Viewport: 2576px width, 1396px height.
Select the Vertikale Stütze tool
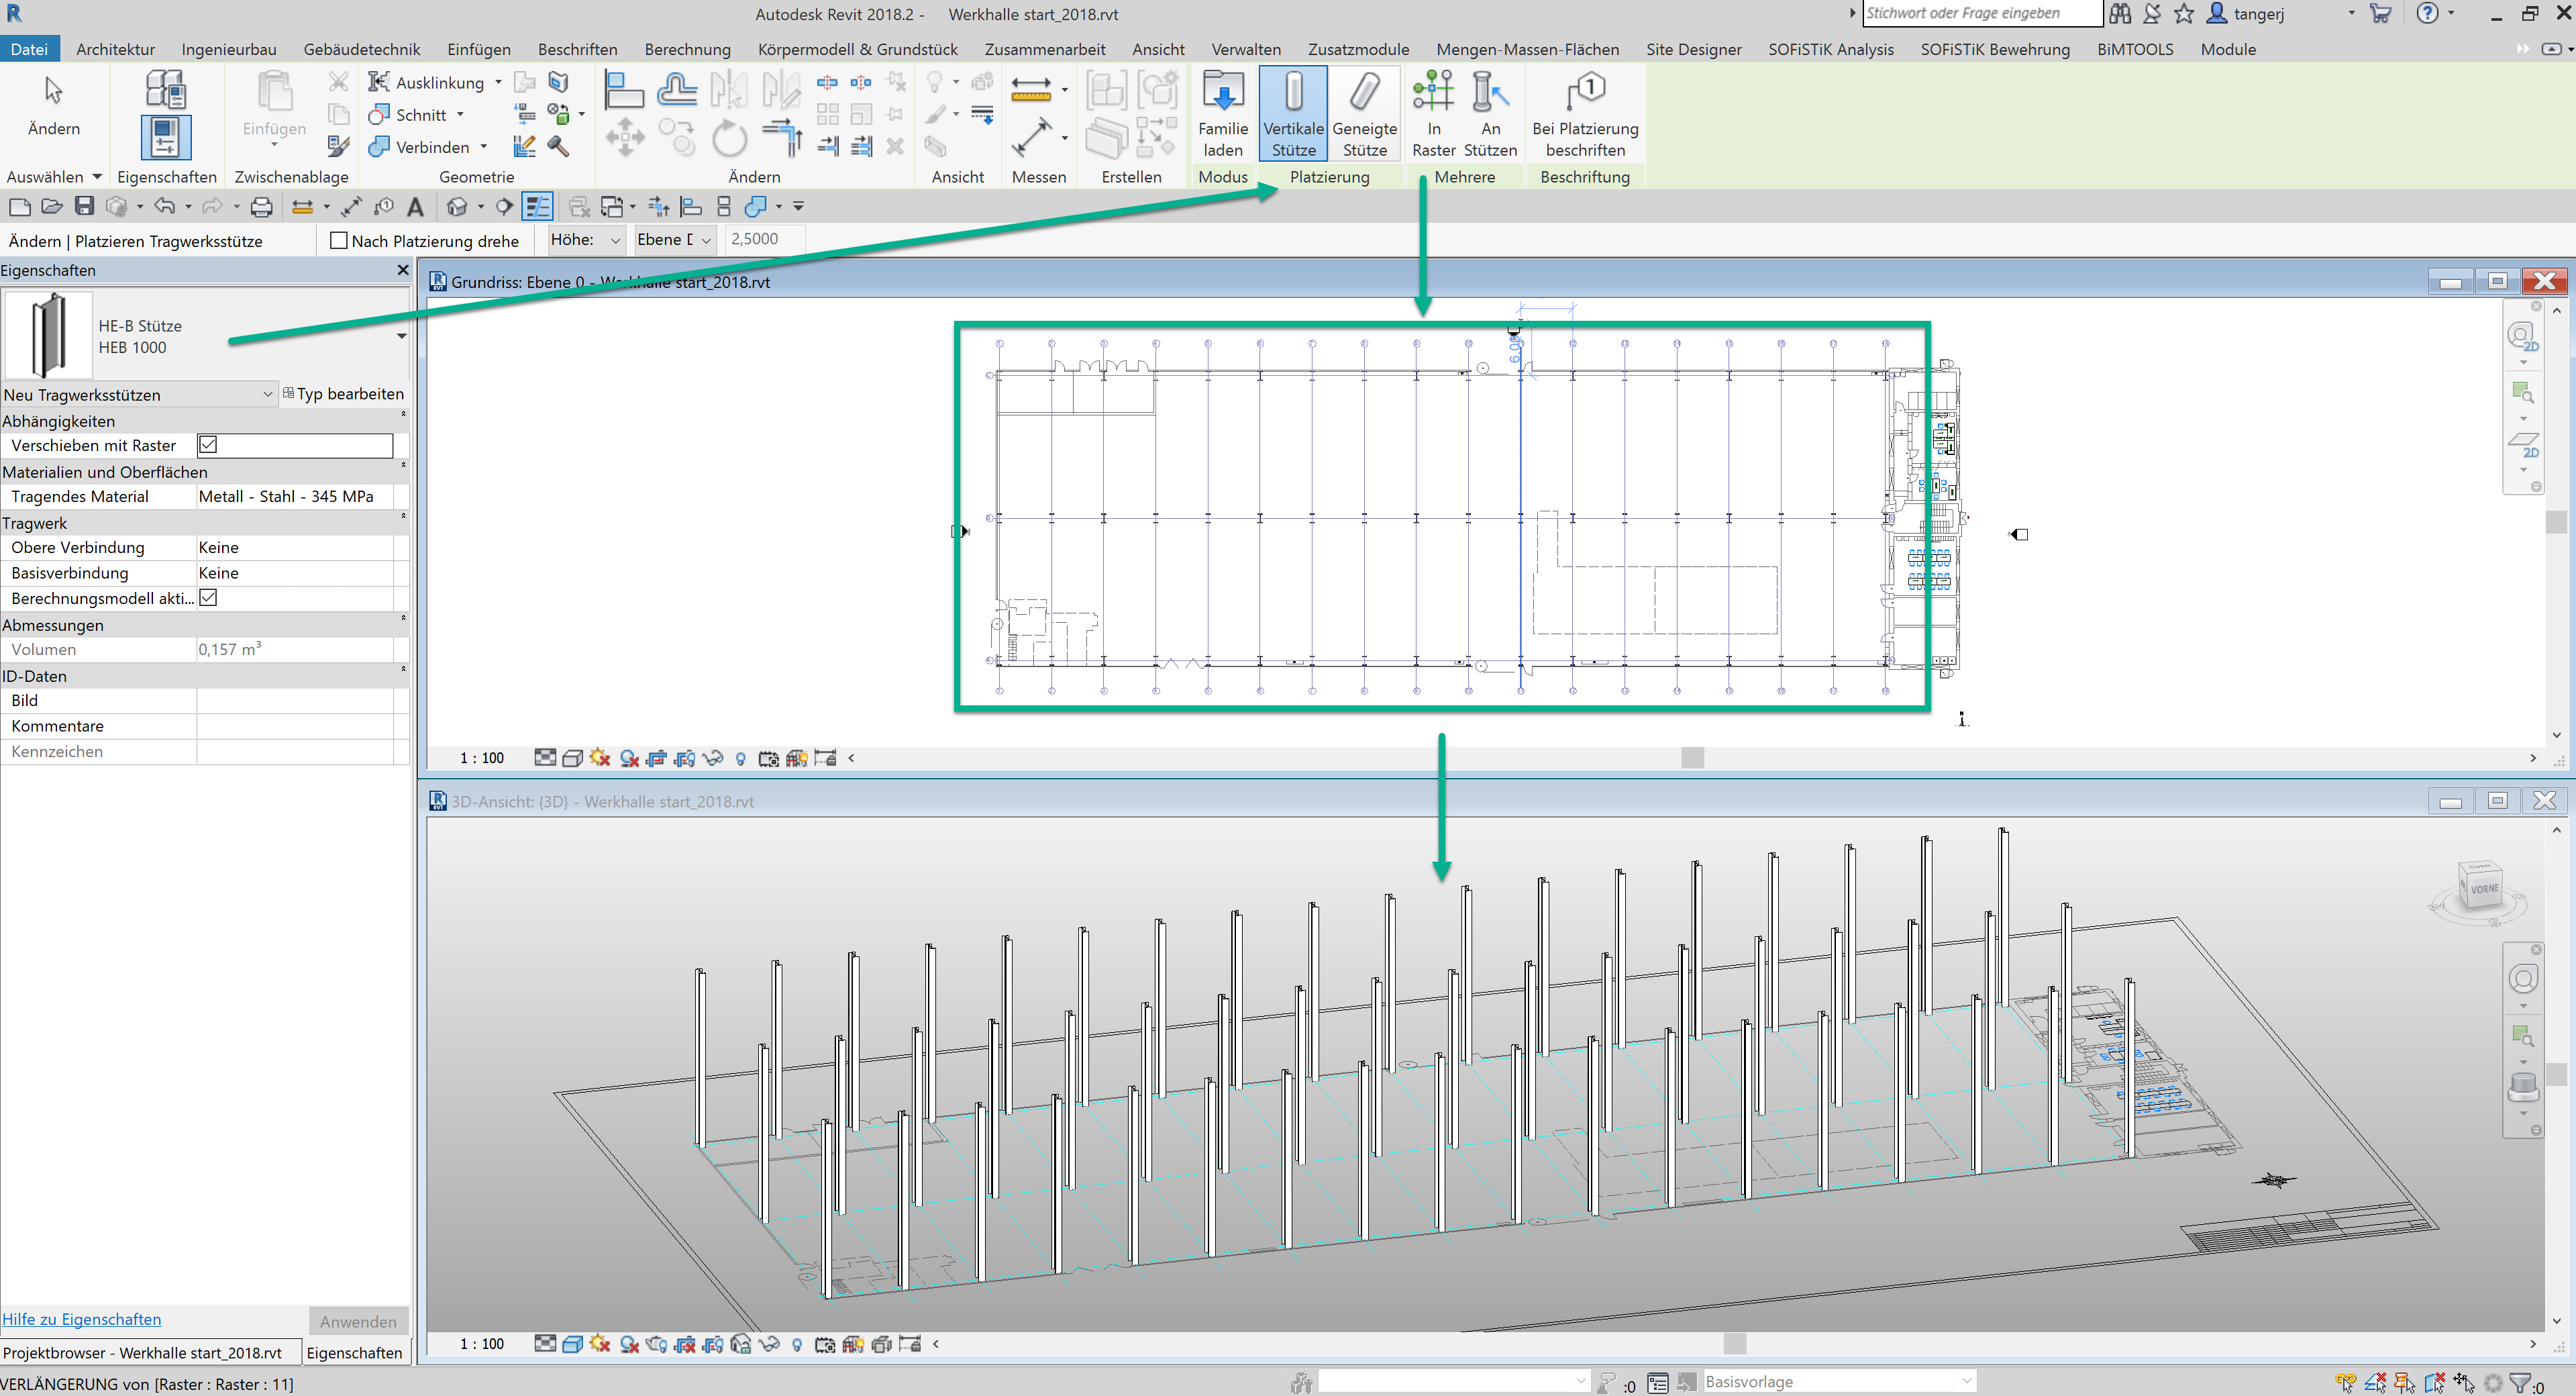coord(1292,112)
